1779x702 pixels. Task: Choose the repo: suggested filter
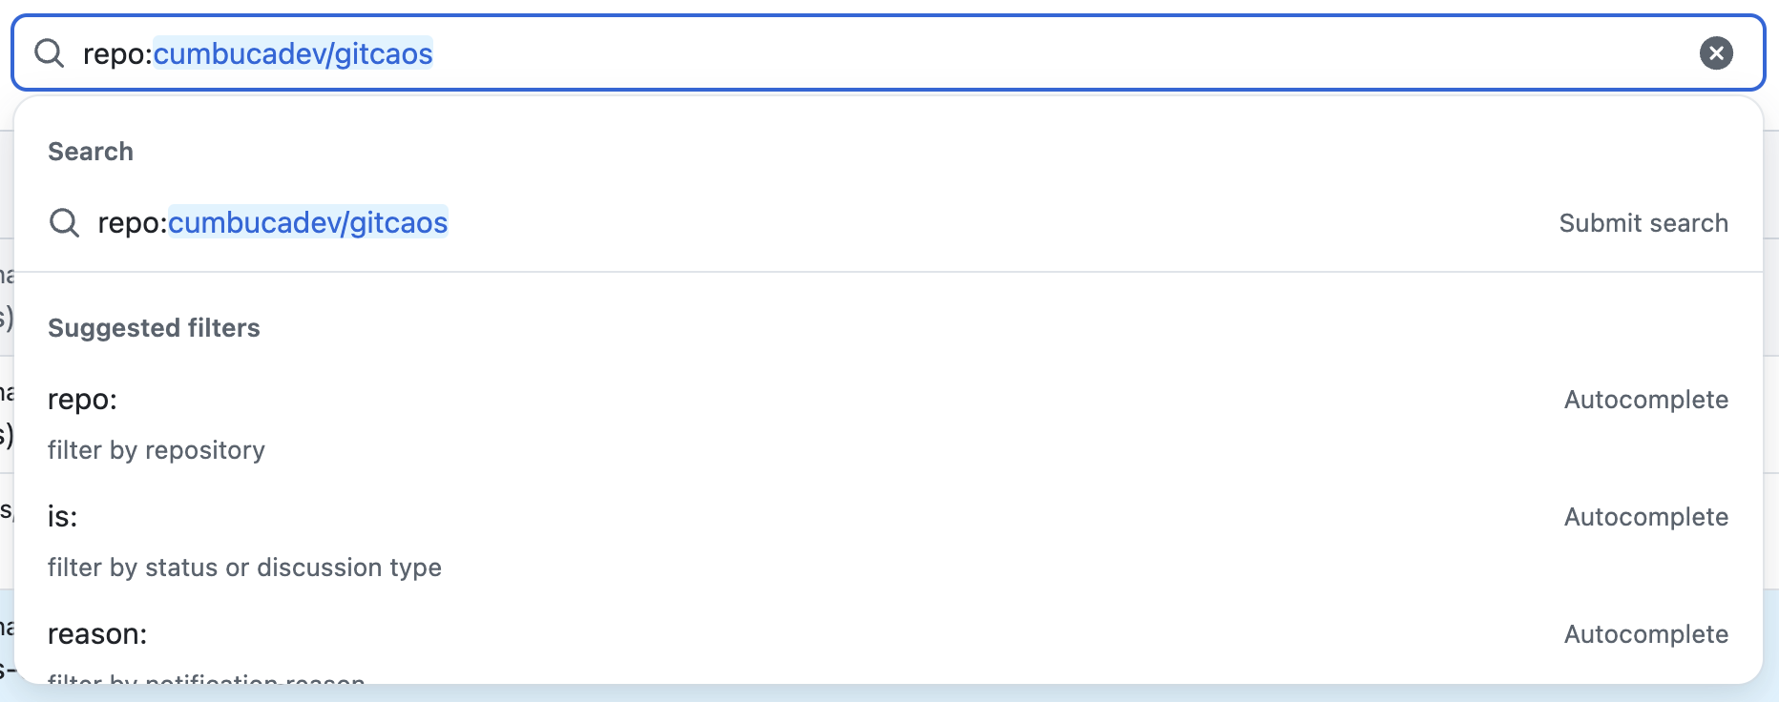point(83,400)
